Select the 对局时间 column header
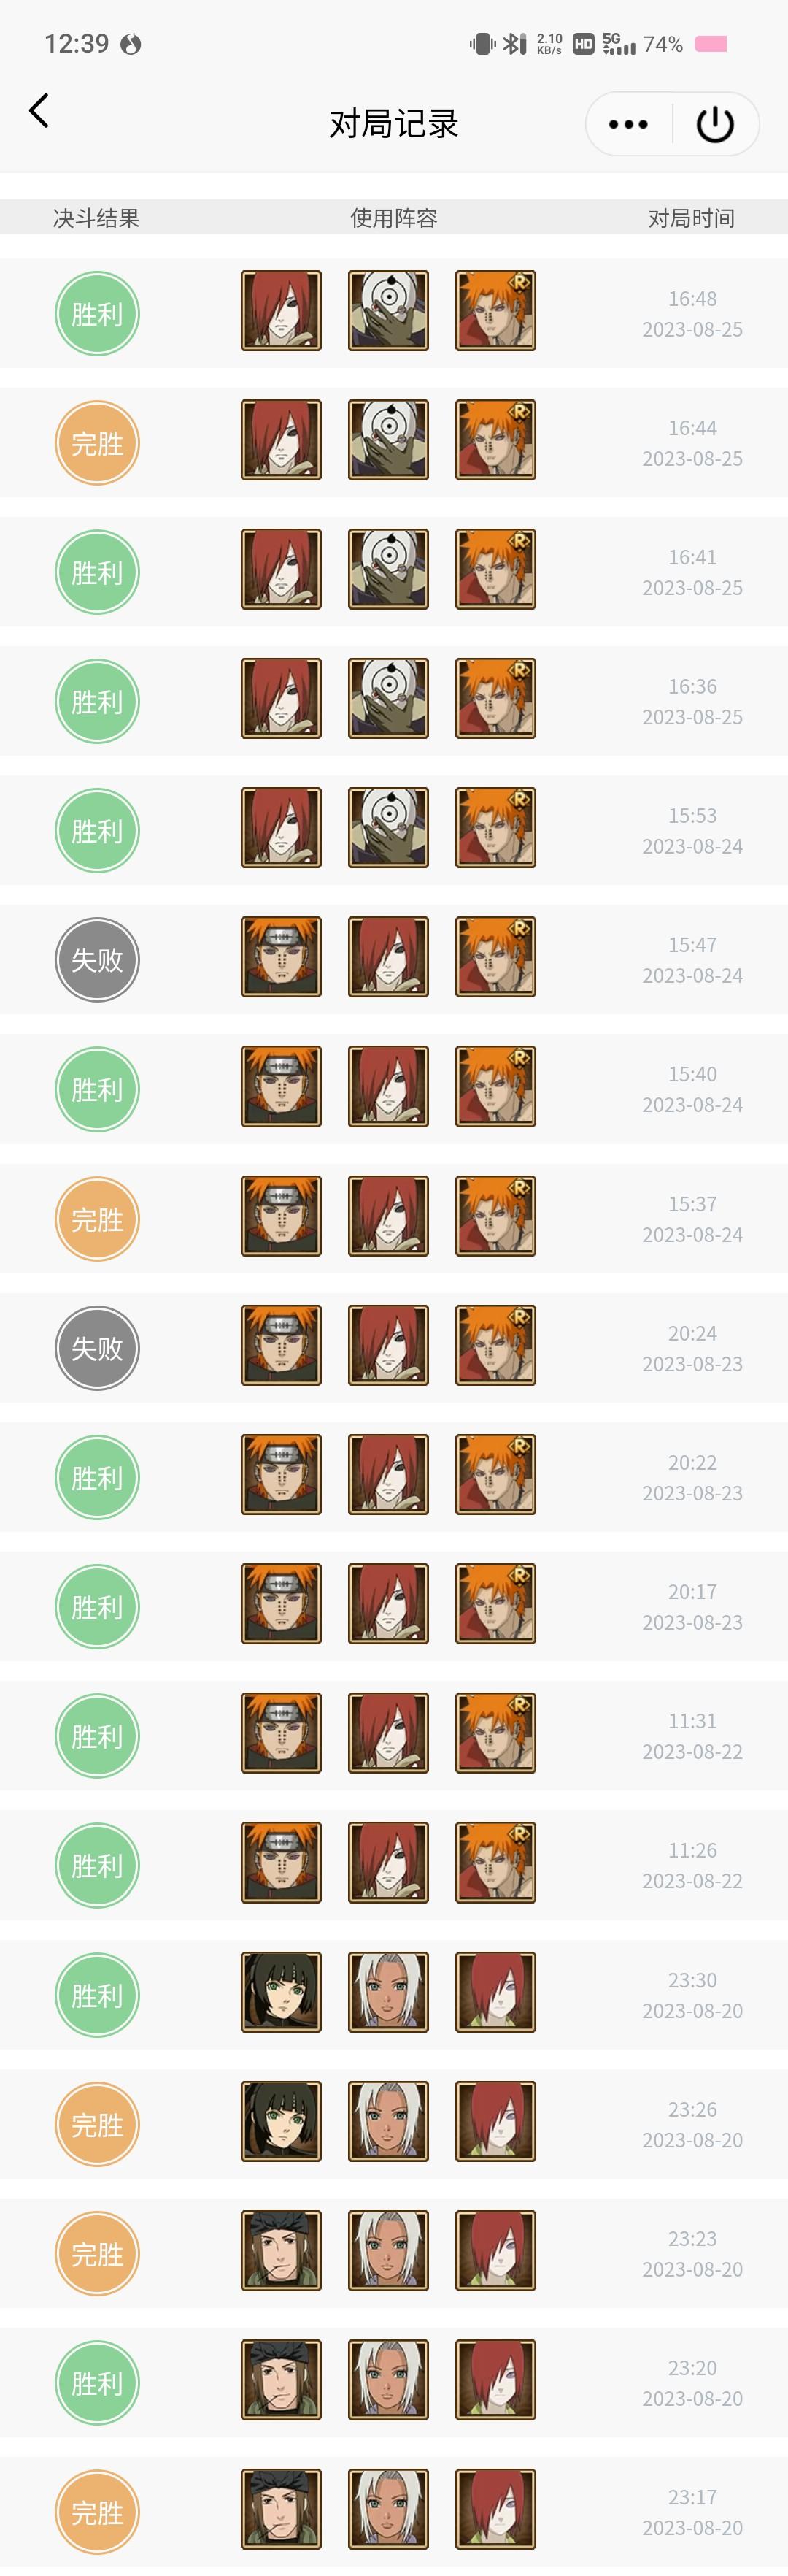Screen dimensions: 788x2576 [x=691, y=218]
